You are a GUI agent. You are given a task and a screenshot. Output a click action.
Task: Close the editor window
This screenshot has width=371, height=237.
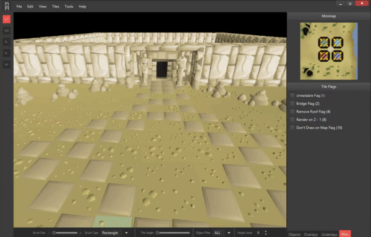pos(362,4)
